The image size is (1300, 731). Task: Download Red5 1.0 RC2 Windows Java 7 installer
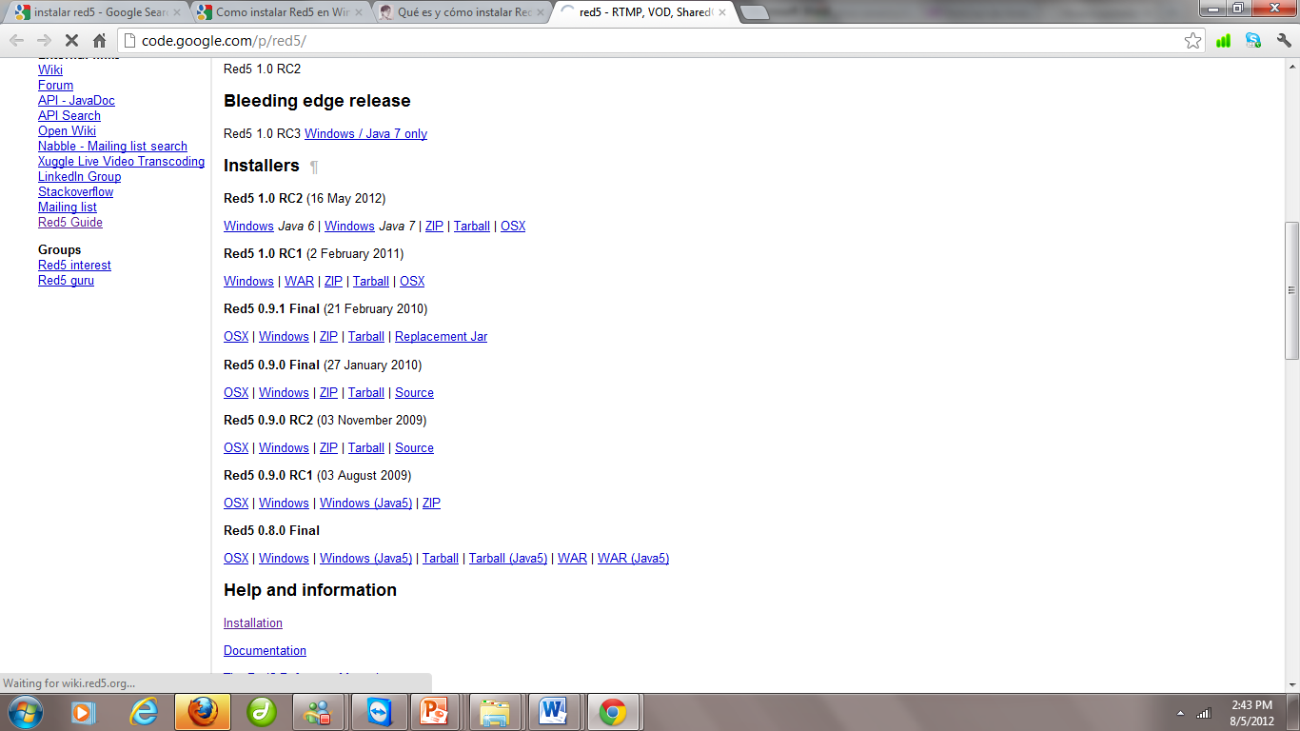[x=349, y=226]
